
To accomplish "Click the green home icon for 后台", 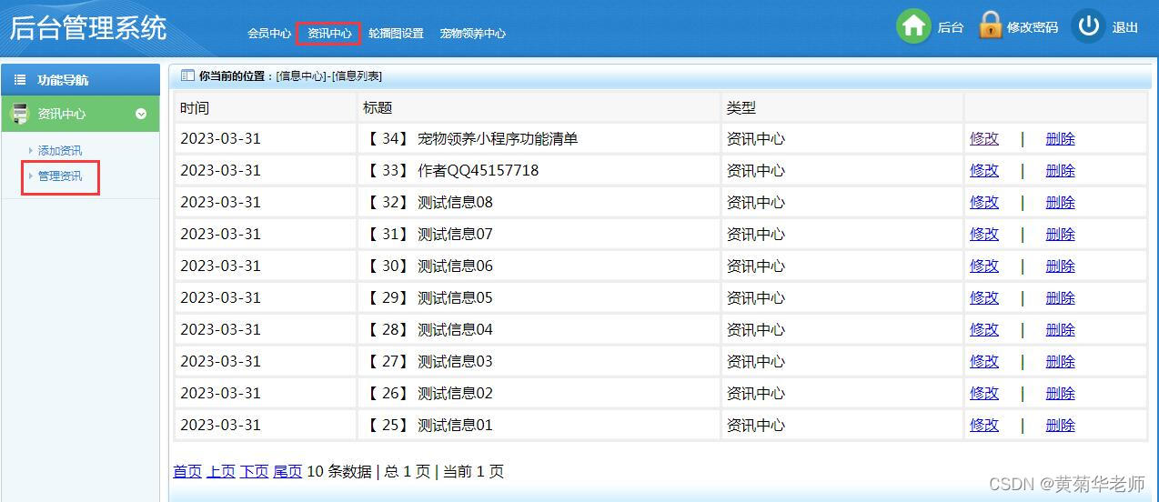I will click(913, 26).
